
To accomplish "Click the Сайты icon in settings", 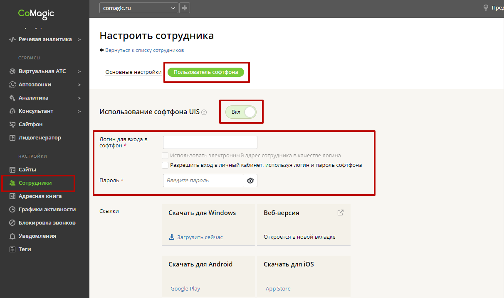I will (12, 170).
